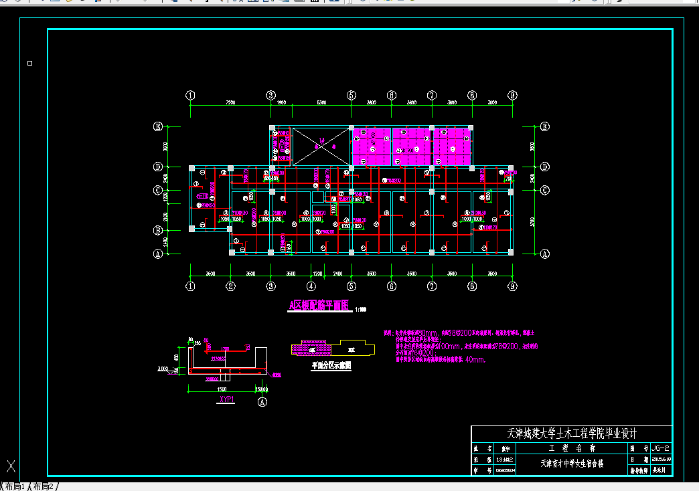Image resolution: width=699 pixels, height=491 pixels.
Task: Click the project name 天津育才中学女生宿舍楼
Action: (x=572, y=464)
